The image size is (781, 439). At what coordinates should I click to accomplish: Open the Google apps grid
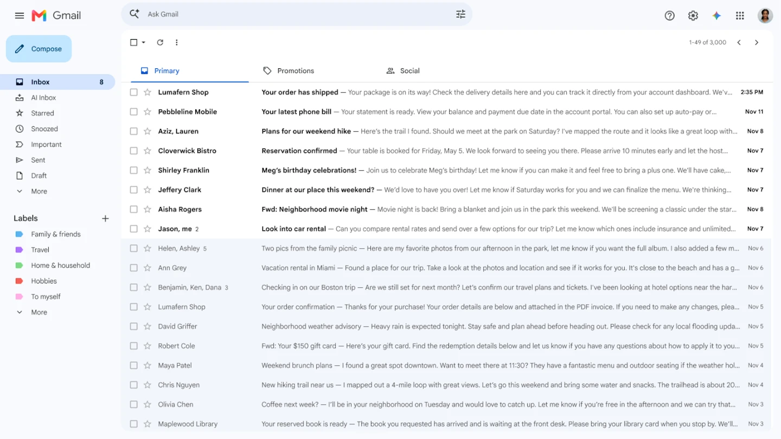coord(740,16)
